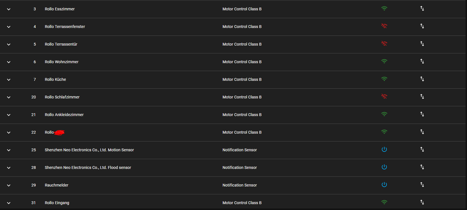Select the Shenzhen Neo Flood sensor name
The width and height of the screenshot is (467, 210).
[x=88, y=167]
